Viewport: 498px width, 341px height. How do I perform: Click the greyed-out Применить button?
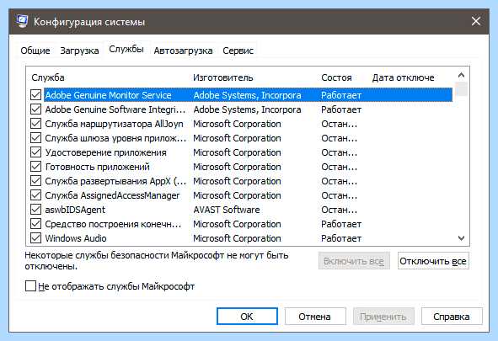[x=383, y=317]
